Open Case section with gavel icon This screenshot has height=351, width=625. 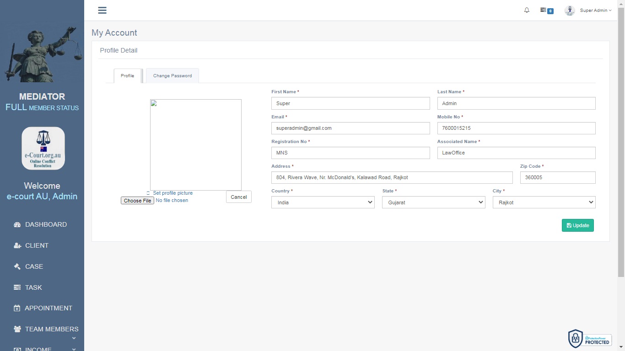click(34, 266)
